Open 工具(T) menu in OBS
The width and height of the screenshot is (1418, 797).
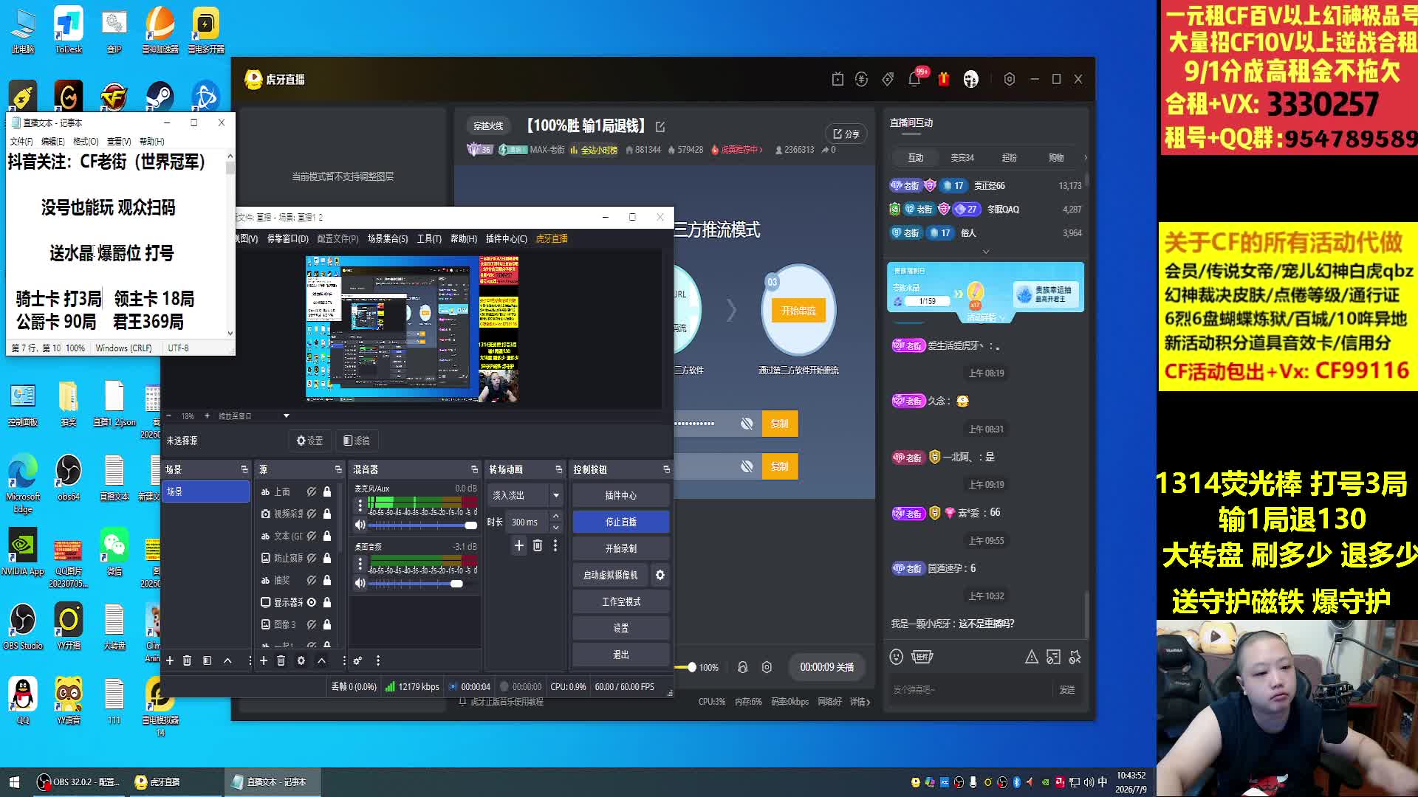429,238
